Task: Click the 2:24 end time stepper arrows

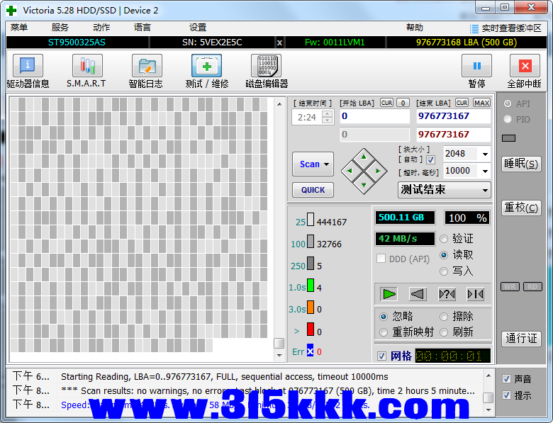Action: (x=328, y=117)
